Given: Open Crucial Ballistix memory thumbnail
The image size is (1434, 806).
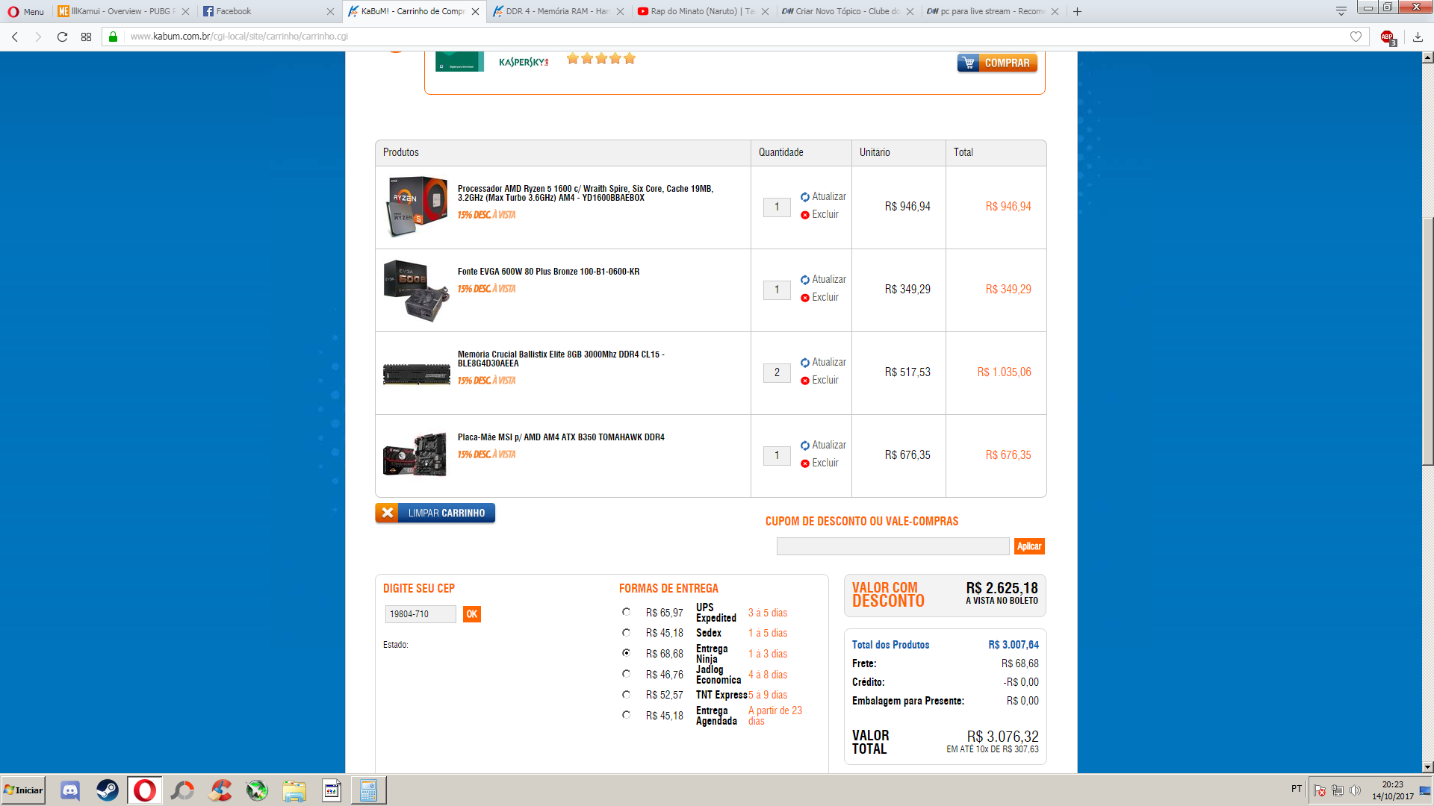Looking at the screenshot, I should 416,374.
